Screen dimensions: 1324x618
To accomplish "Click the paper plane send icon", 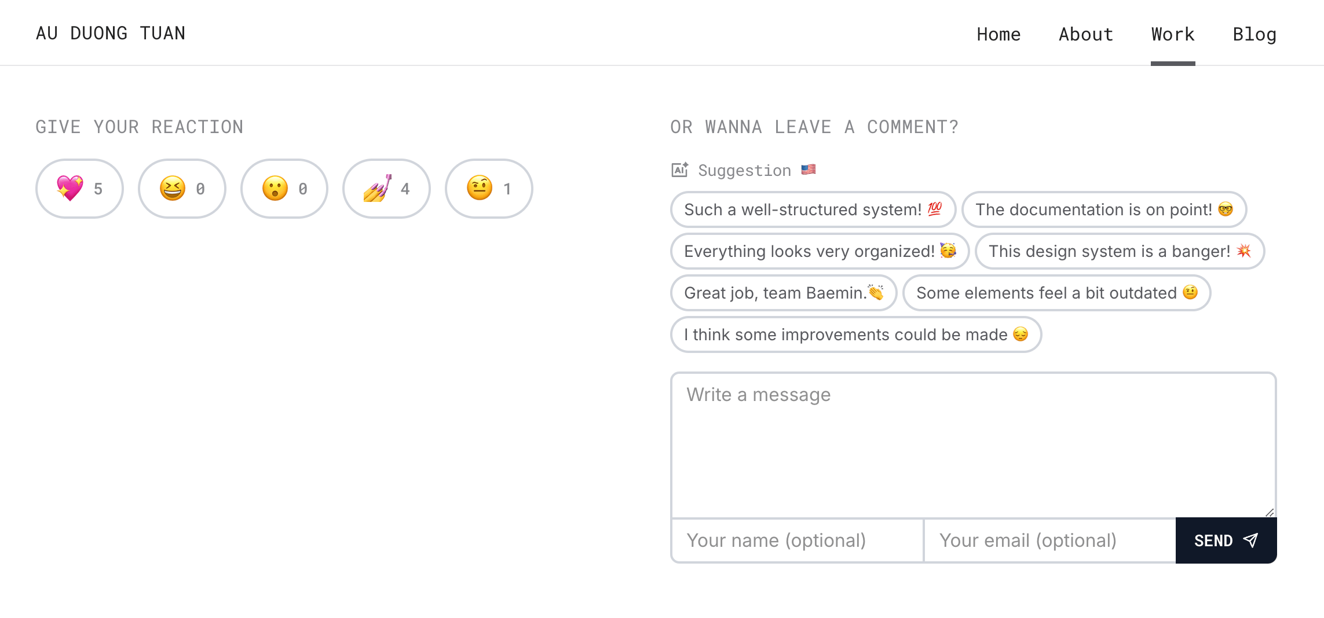I will pos(1251,540).
